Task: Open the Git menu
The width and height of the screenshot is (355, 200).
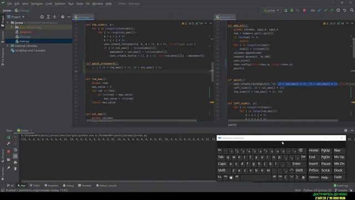Action: coord(88,4)
